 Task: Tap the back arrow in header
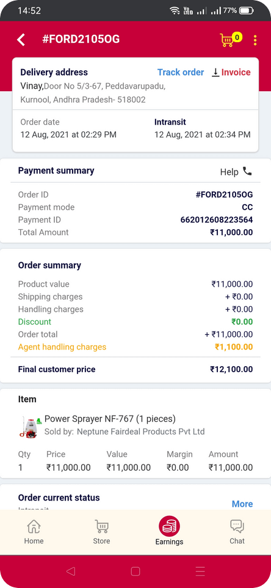point(21,39)
